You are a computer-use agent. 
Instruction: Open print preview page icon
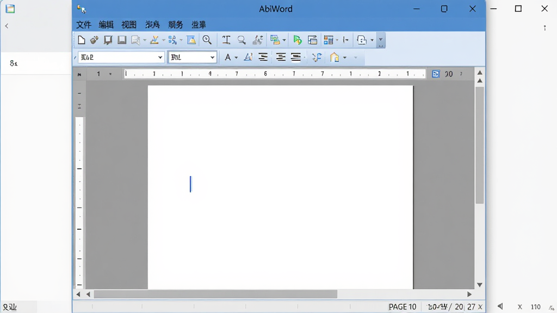point(135,40)
